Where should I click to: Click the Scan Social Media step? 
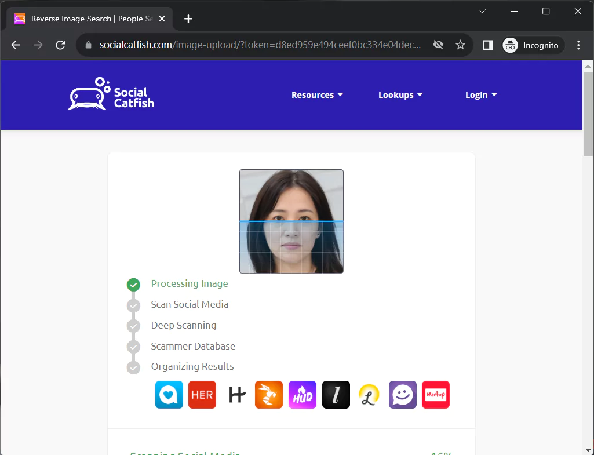coord(190,304)
